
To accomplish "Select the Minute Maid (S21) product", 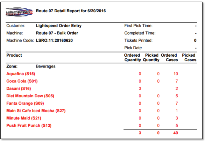I will click(x=24, y=118).
